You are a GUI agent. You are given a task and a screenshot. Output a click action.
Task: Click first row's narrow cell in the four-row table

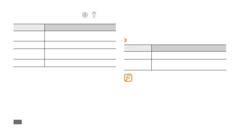pos(29,36)
